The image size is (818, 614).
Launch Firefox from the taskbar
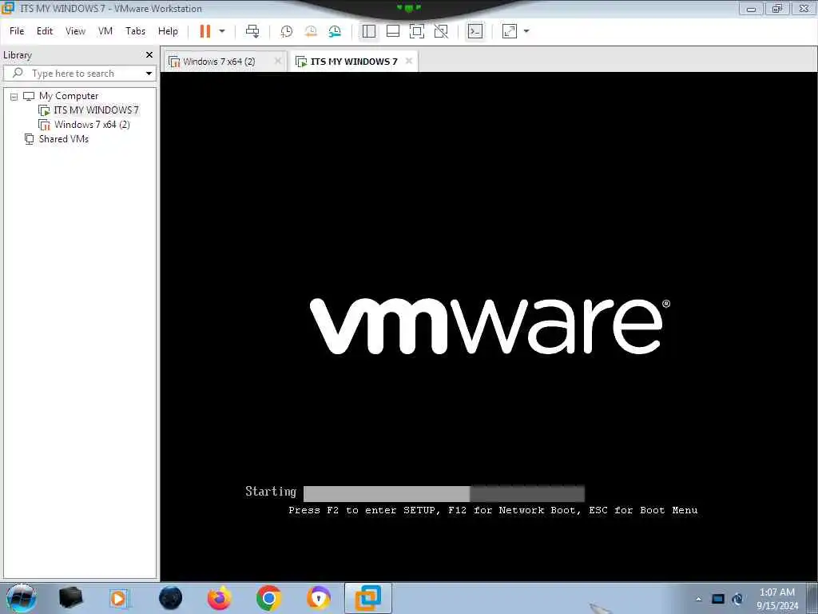pos(220,598)
